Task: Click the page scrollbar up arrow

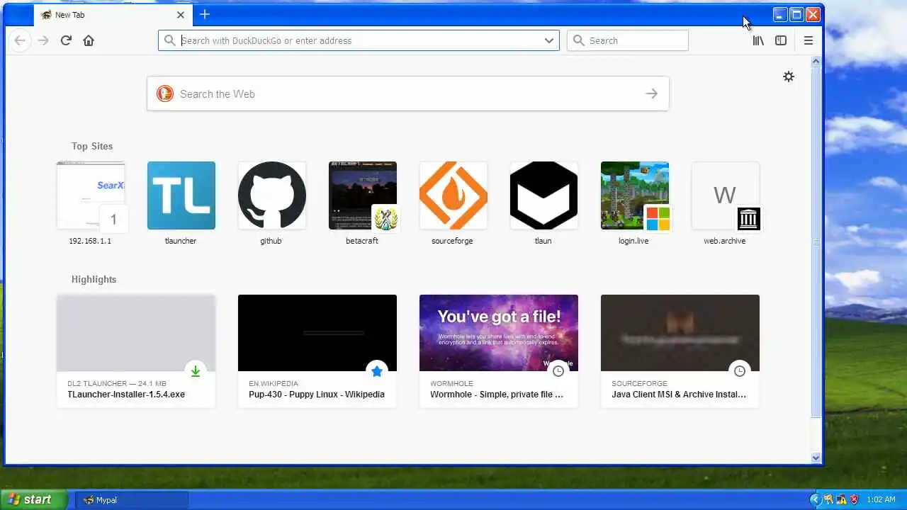Action: pyautogui.click(x=816, y=62)
